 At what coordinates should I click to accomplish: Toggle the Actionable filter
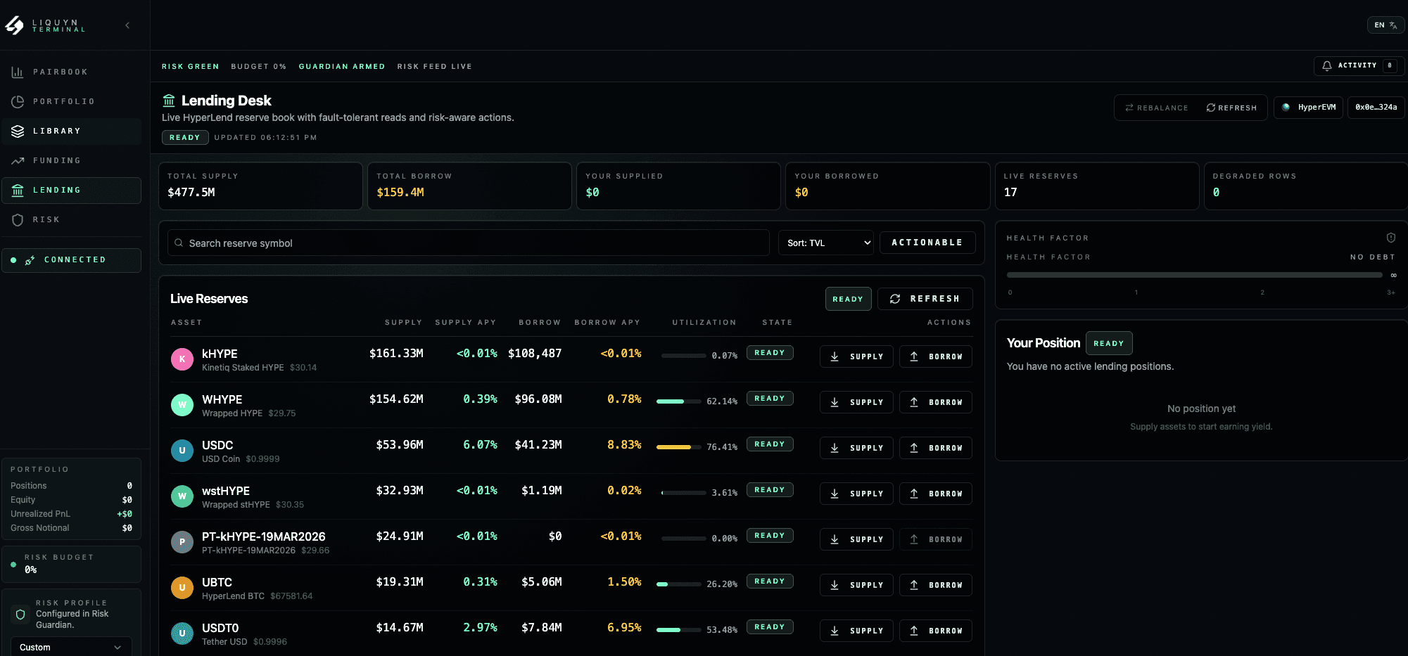pyautogui.click(x=927, y=243)
